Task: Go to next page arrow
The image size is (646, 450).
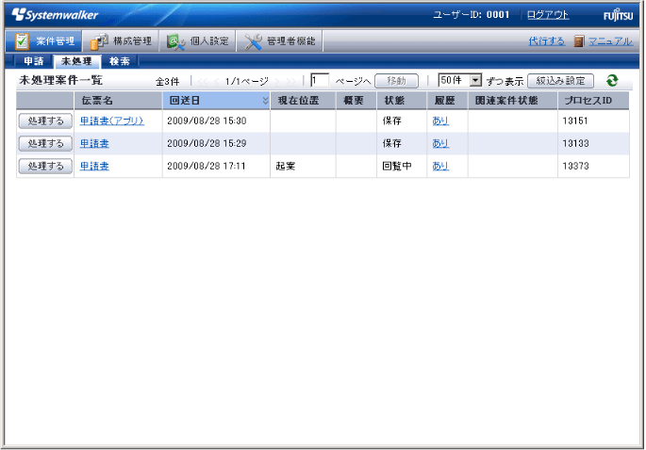Action: [x=277, y=82]
